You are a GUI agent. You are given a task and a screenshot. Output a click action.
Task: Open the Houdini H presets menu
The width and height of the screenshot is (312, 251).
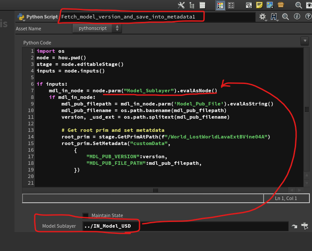pyautogui.click(x=275, y=17)
